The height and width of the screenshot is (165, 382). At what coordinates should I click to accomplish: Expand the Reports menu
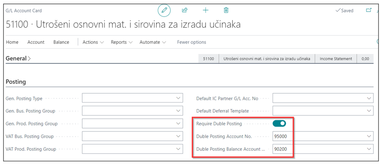coord(122,42)
